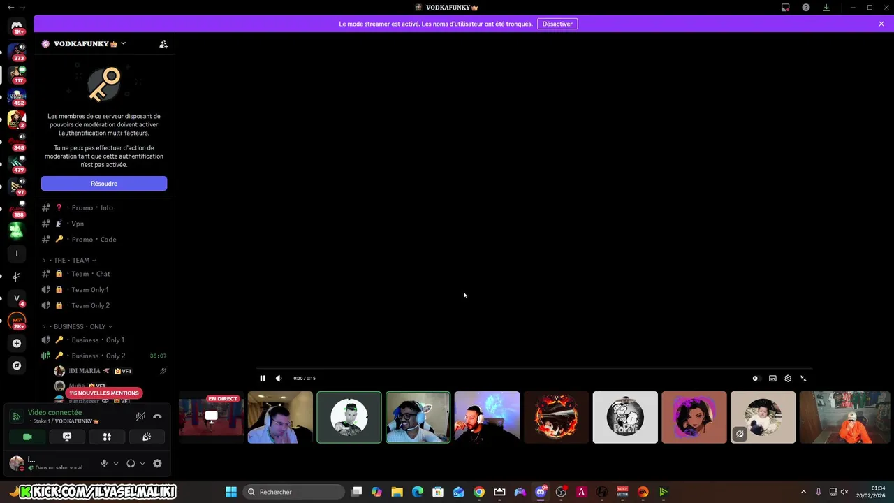Screen dimensions: 894x503
Task: Open Microsoft Edge from the taskbar
Action: coord(418,492)
